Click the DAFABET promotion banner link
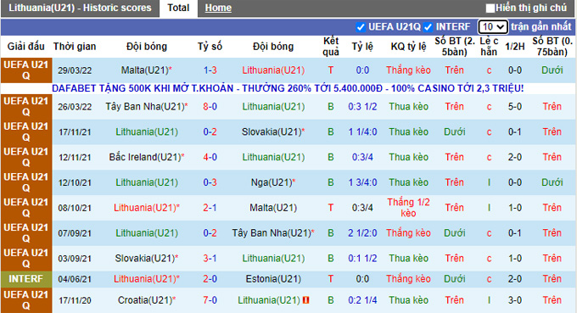The height and width of the screenshot is (313, 577). pyautogui.click(x=288, y=88)
